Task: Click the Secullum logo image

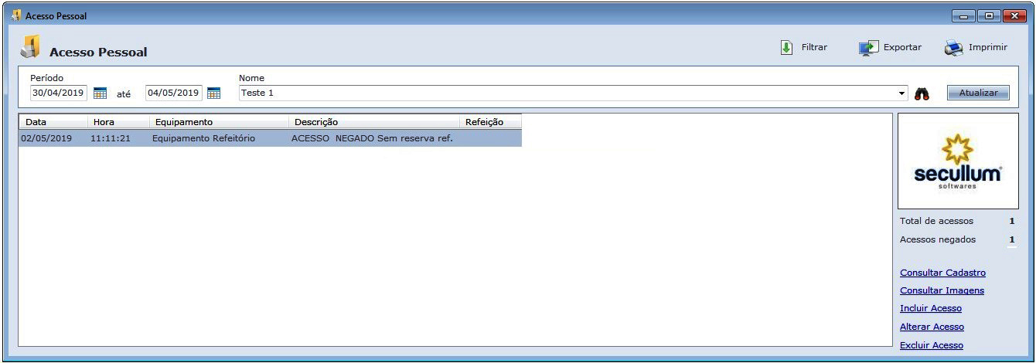Action: (x=958, y=161)
